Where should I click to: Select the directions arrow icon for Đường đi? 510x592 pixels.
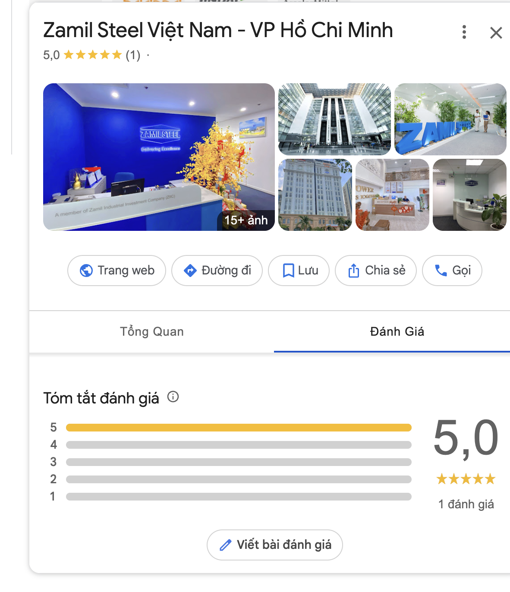(190, 271)
